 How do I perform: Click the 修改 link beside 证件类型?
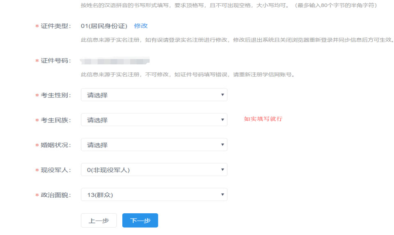[141, 26]
